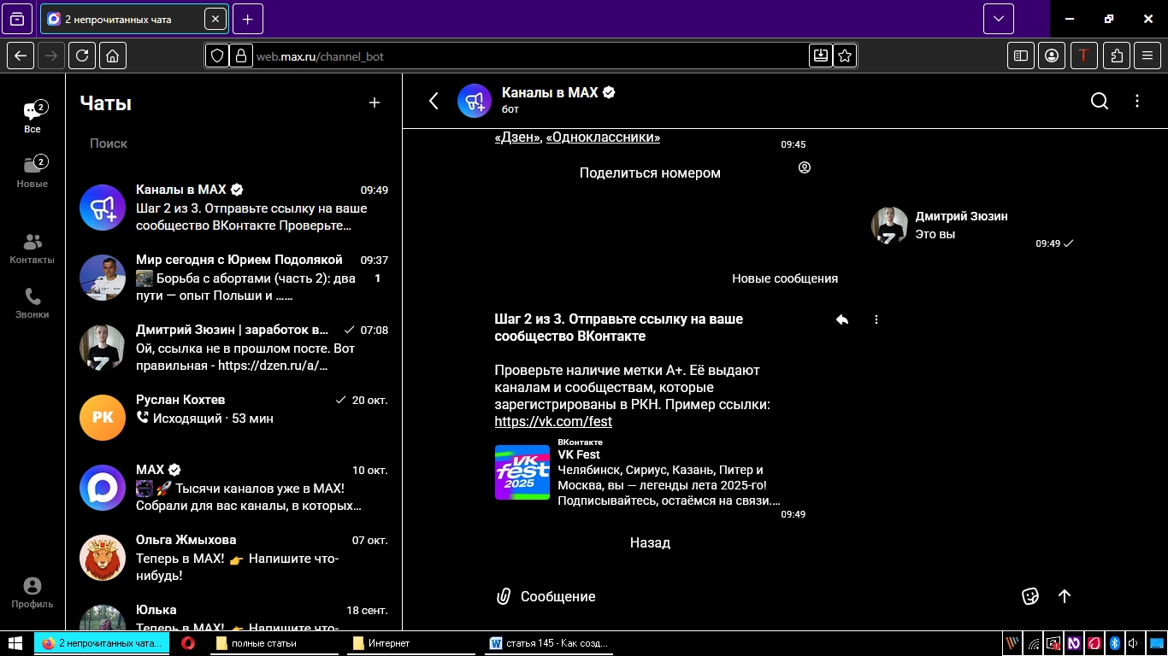Image resolution: width=1168 pixels, height=656 pixels.
Task: Go back using the chat header arrow
Action: [x=434, y=102]
